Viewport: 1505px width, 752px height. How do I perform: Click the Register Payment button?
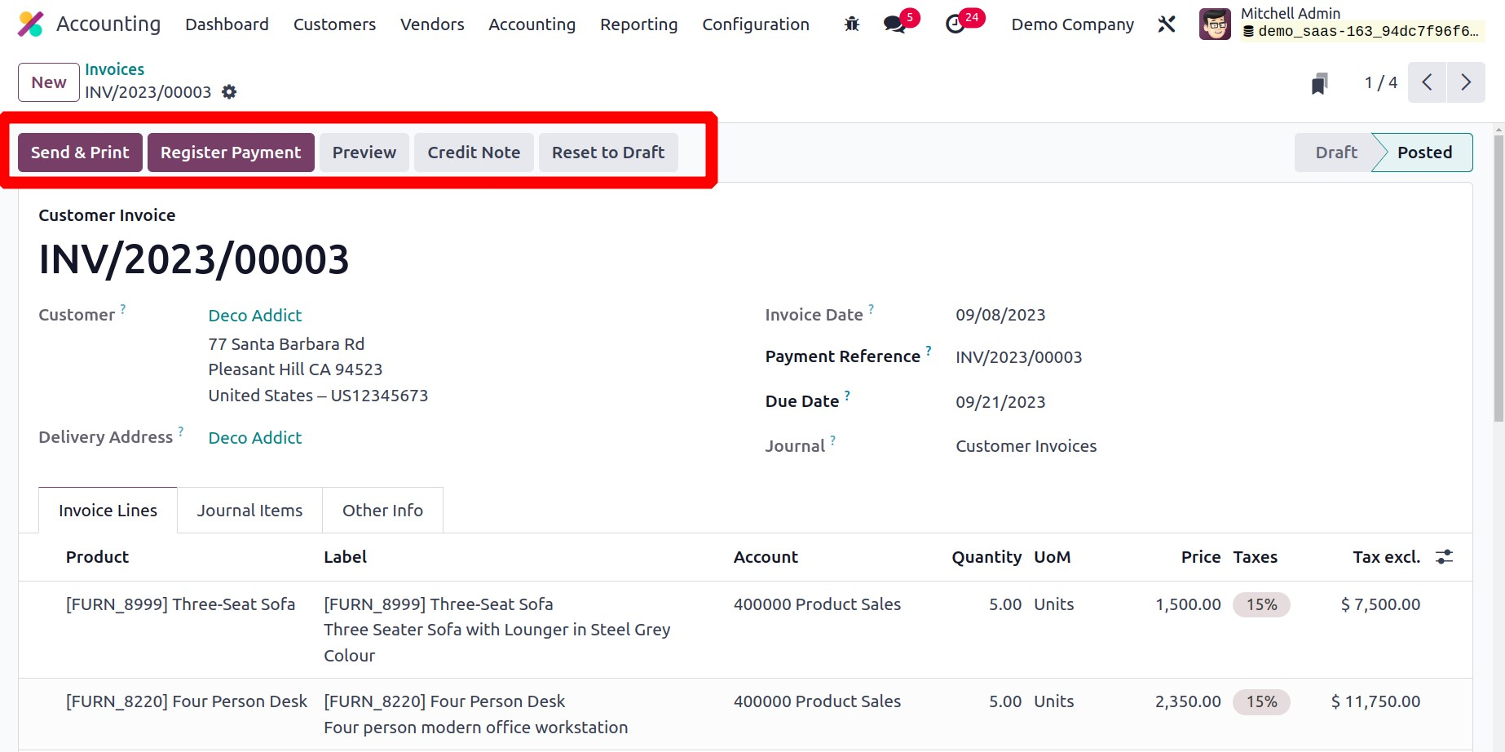231,153
